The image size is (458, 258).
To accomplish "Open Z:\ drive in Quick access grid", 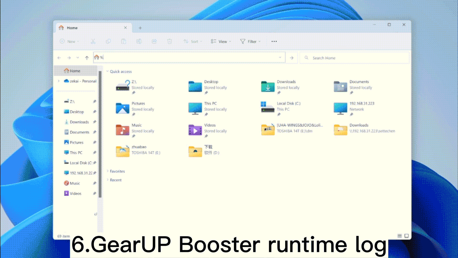I will (x=135, y=87).
